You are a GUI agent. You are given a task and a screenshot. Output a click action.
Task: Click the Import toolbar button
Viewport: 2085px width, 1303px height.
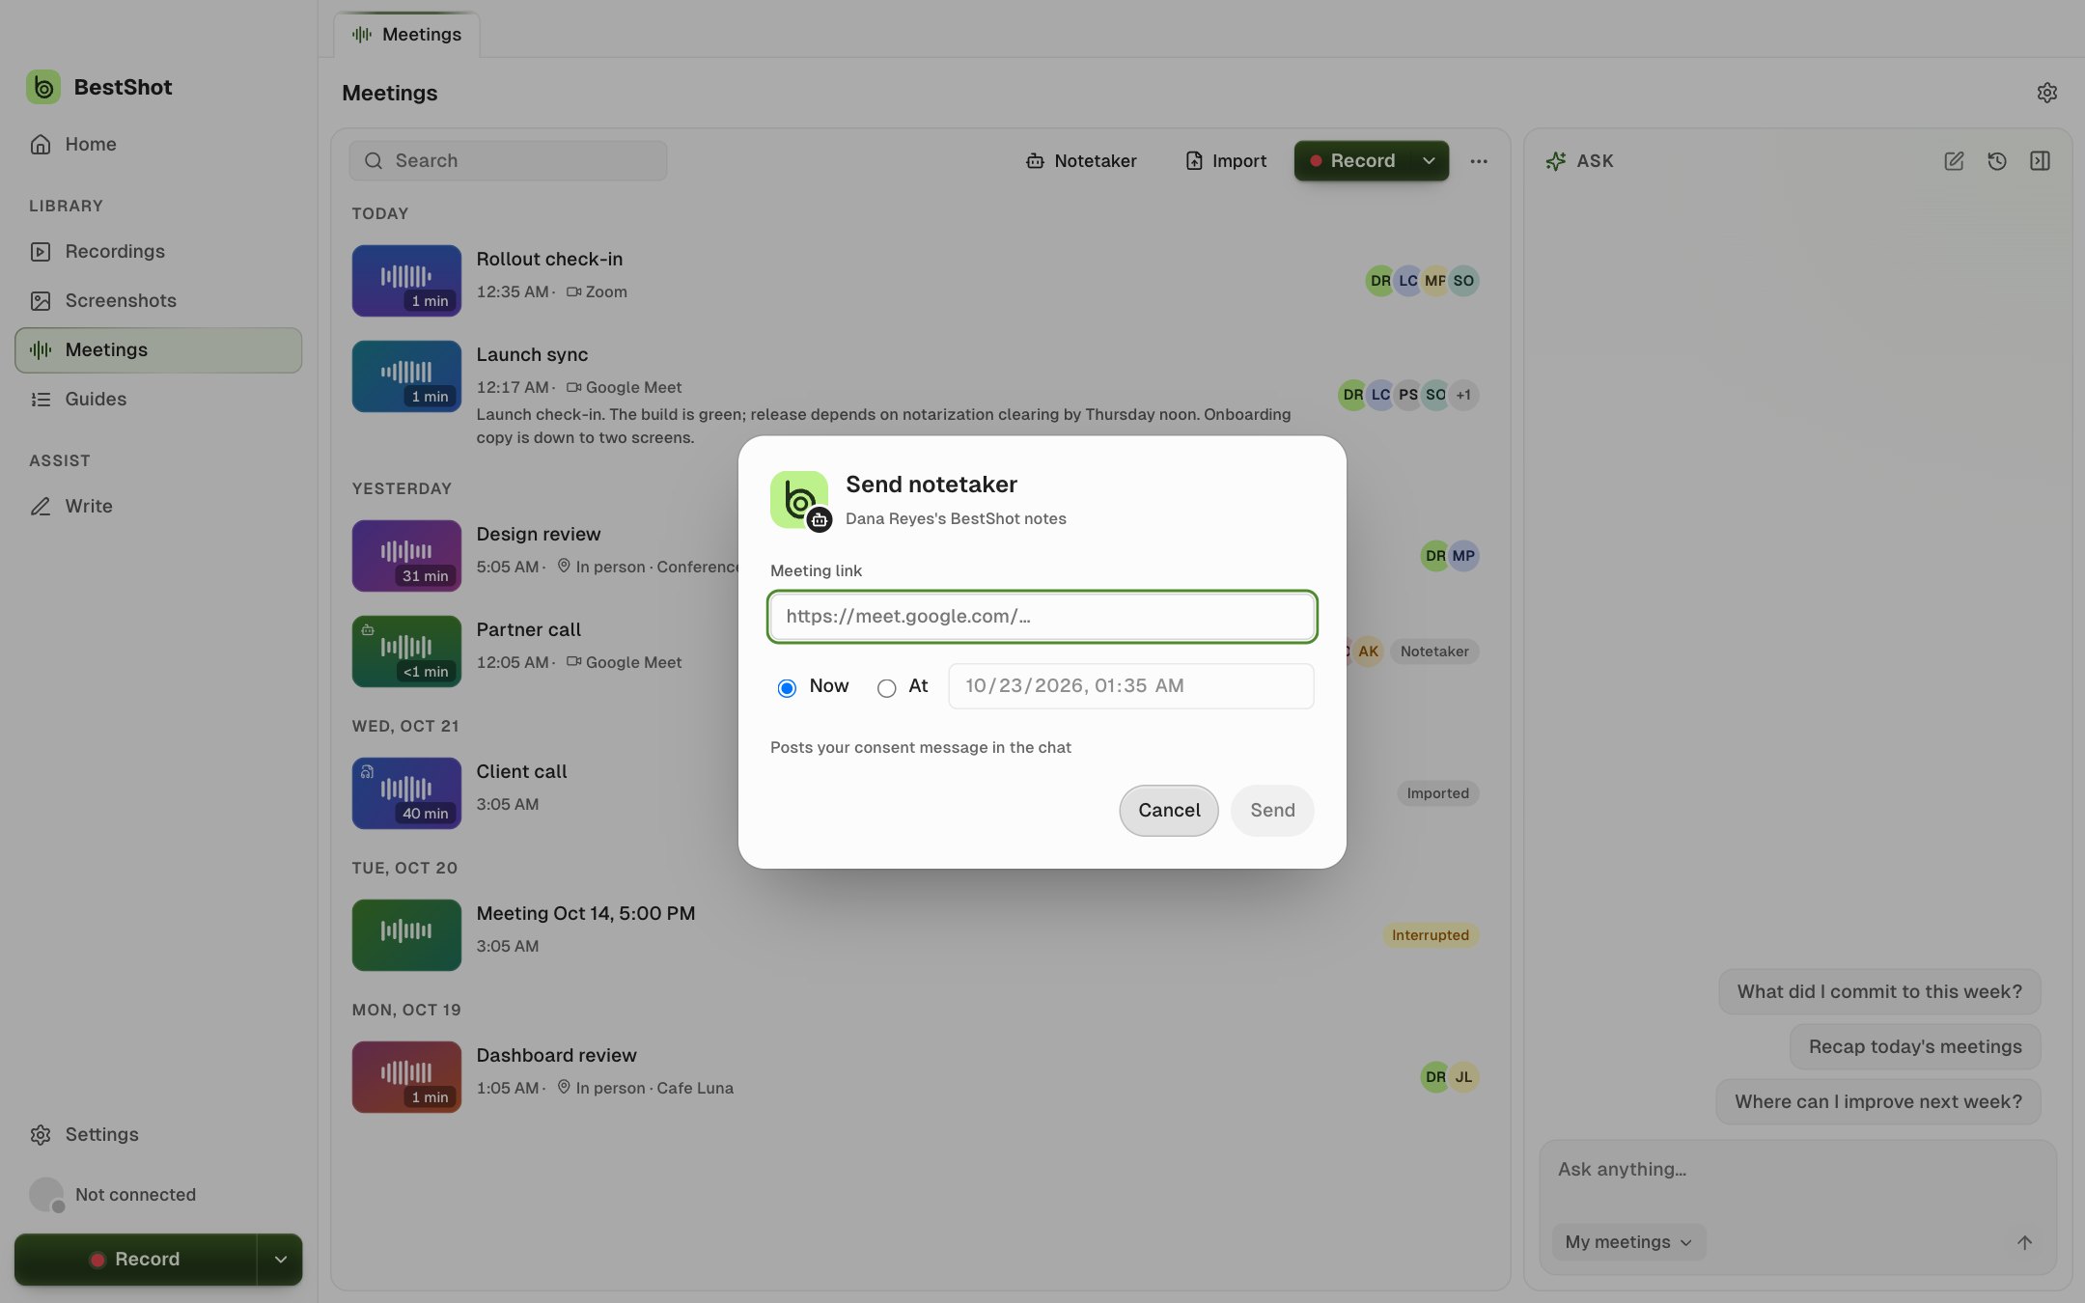tap(1226, 160)
